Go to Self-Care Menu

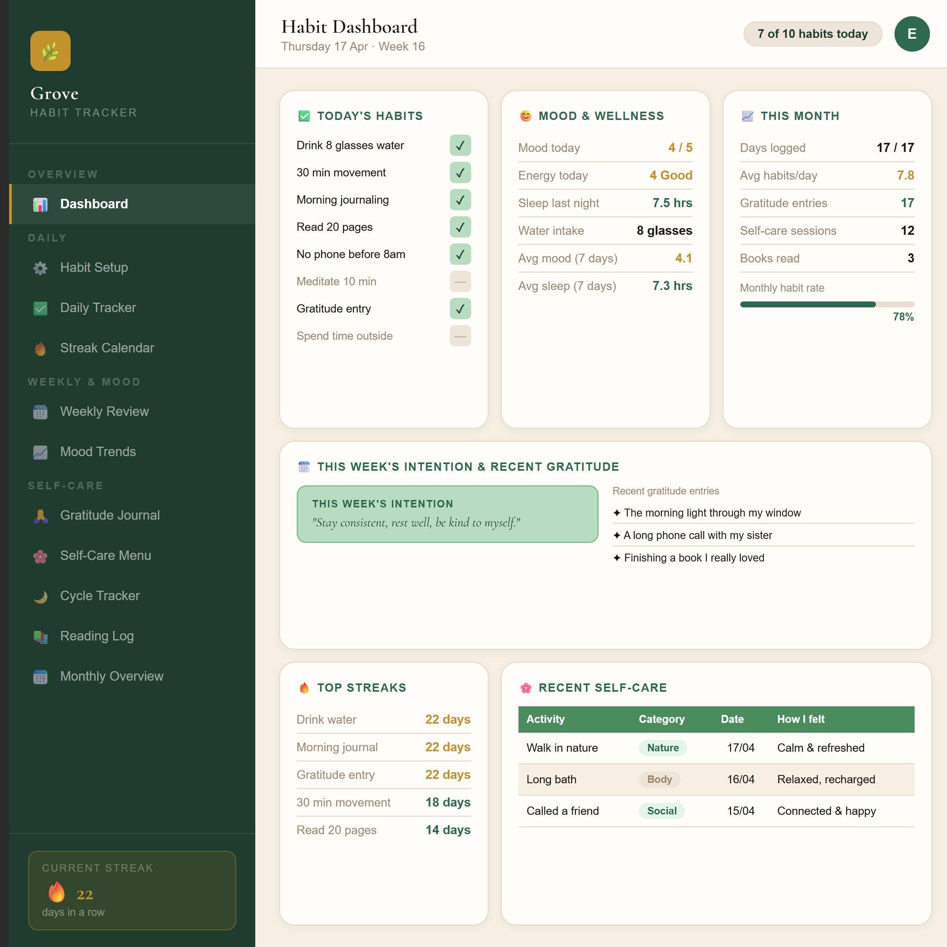pos(132,556)
